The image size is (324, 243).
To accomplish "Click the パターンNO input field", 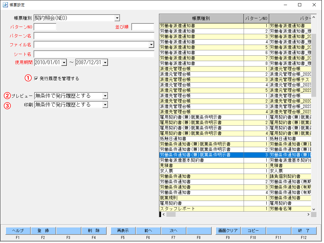I will (45, 27).
